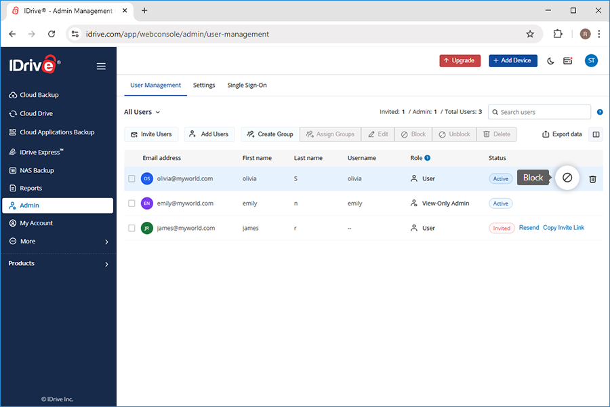Switch to the Settings tab
Screen dimensions: 610x407
204,85
